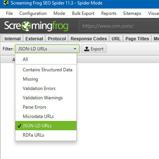Switch to the Response Codes tab
This screenshot has width=159, height=159.
tap(89, 38)
